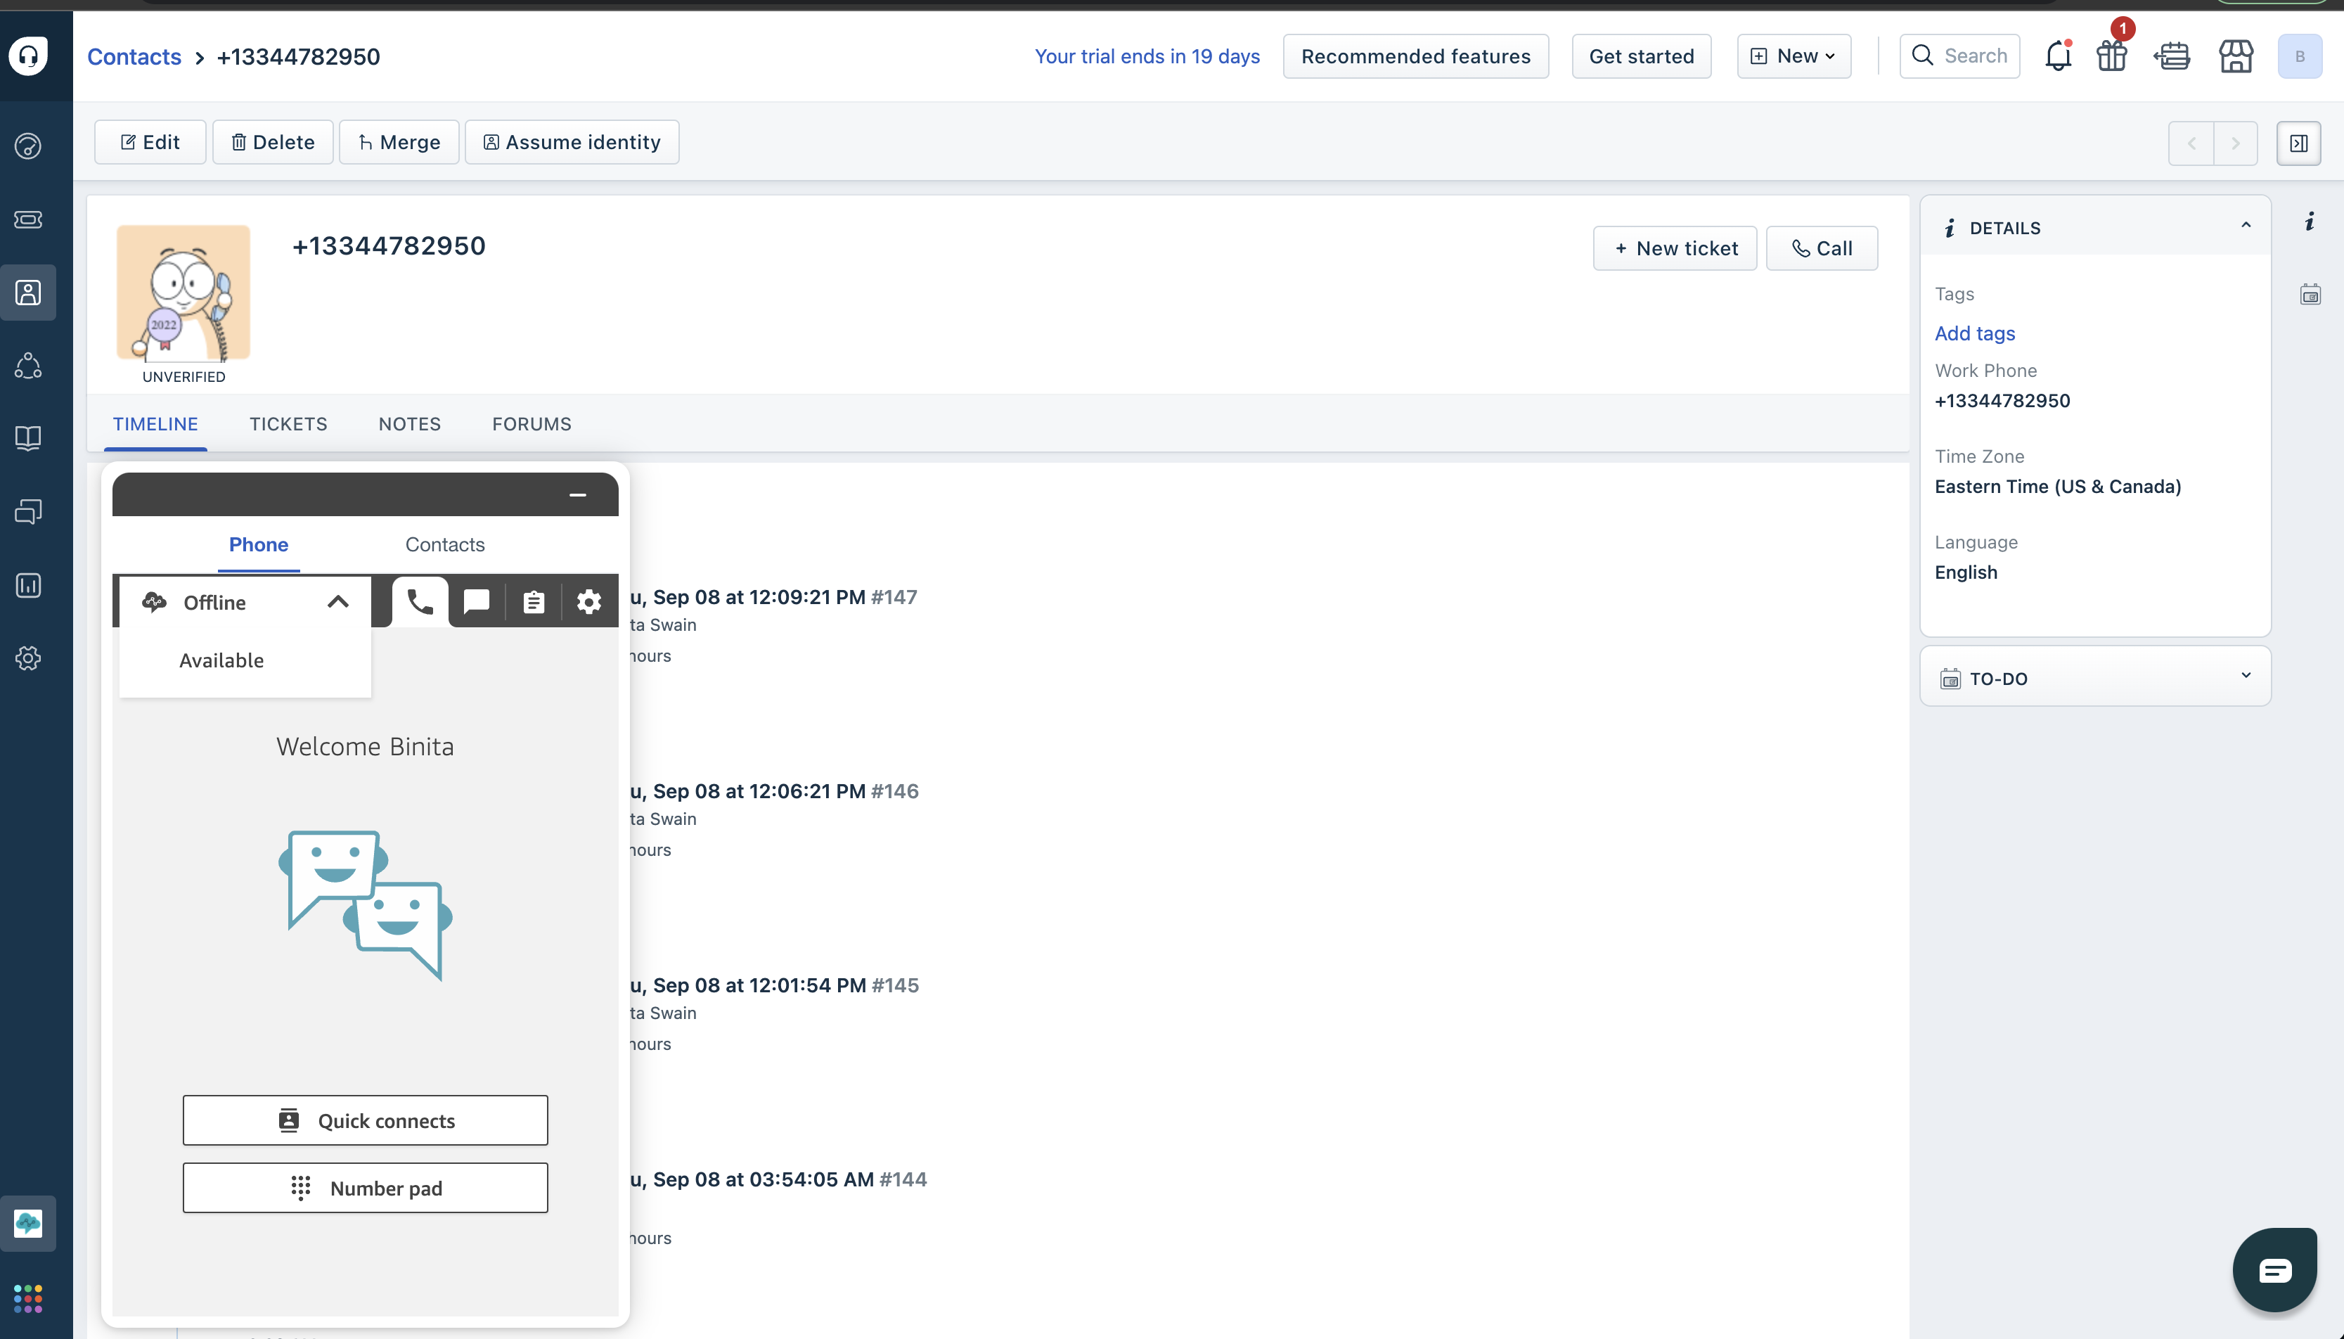Open the phone dialer icon tab
The height and width of the screenshot is (1339, 2344).
coord(420,603)
